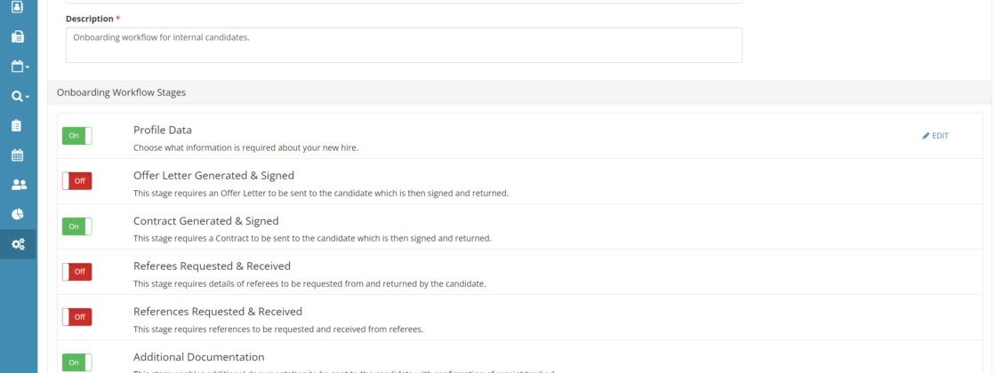The height and width of the screenshot is (373, 996).
Task: Open the pie chart reports icon
Action: tap(18, 214)
